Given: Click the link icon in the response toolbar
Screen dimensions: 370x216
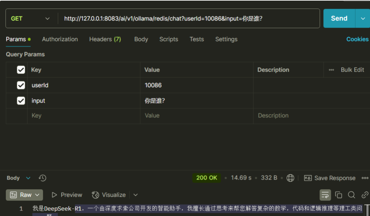Looking at the screenshot, I should click(365, 195).
